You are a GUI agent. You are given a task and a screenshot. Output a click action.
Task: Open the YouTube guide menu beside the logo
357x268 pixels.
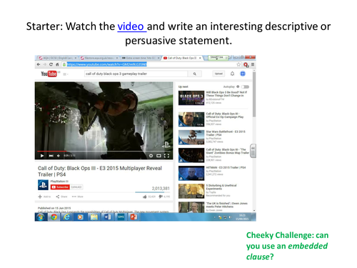66,74
